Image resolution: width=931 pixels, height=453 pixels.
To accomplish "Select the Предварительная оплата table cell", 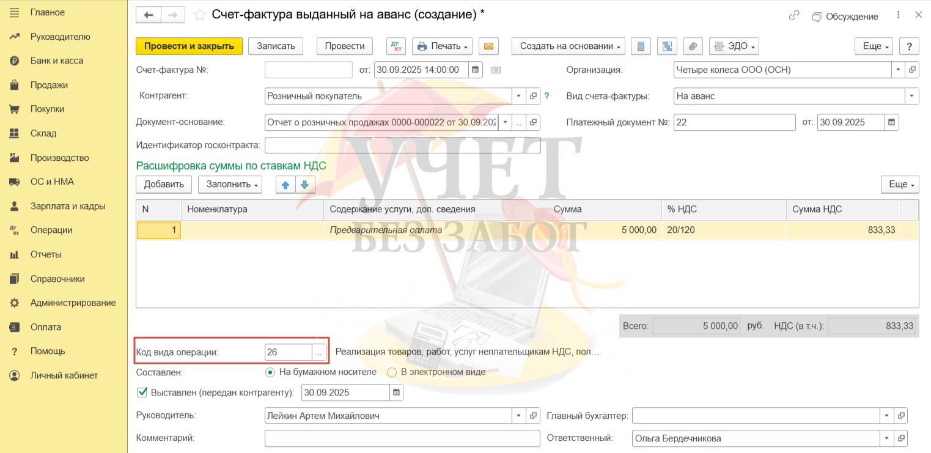I will 435,230.
